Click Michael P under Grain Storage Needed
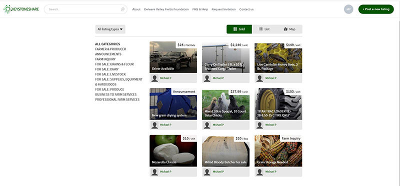This screenshot has width=400, height=186. pos(270,171)
